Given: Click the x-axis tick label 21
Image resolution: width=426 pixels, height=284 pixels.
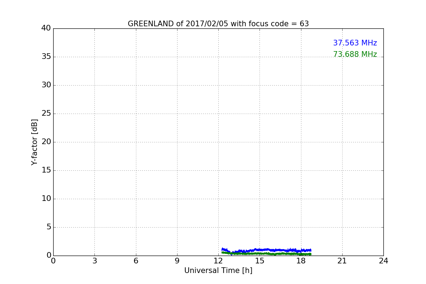Looking at the screenshot, I should point(342,261).
